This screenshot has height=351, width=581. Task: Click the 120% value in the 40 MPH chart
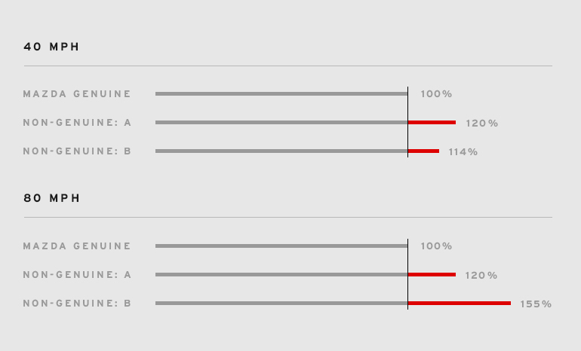tap(481, 123)
